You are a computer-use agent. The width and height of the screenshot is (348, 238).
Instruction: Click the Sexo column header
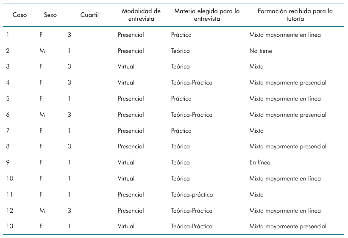50,15
